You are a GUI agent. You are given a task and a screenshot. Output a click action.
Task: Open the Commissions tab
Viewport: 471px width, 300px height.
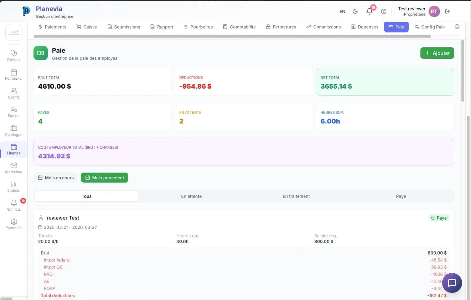(324, 27)
